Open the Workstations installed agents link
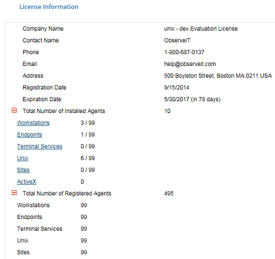Screen dimensions: 275x259 tap(33, 123)
